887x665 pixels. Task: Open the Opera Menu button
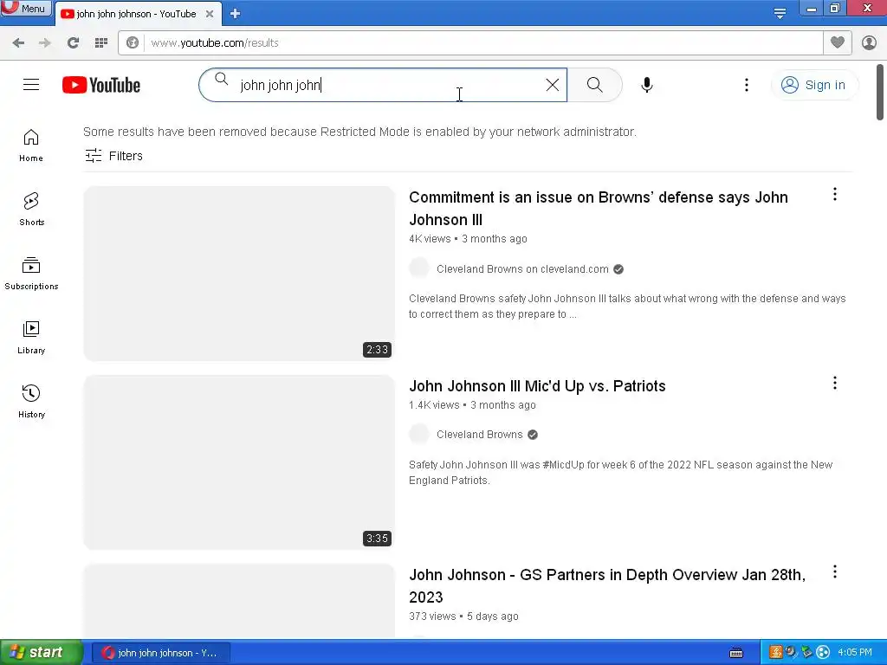click(26, 9)
